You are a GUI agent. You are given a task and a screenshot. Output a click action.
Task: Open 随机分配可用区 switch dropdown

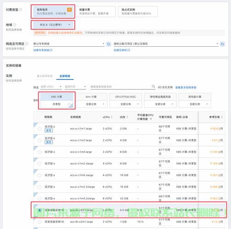(x=166, y=44)
